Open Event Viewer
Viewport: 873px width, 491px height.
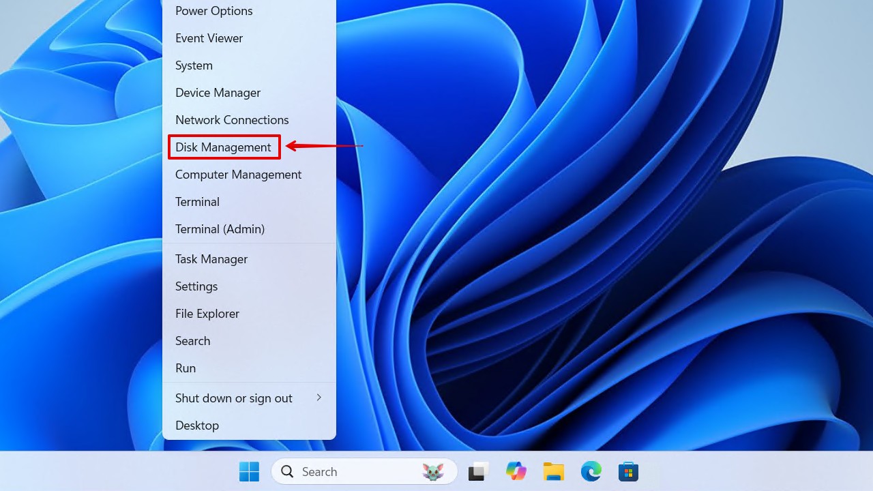(x=209, y=38)
